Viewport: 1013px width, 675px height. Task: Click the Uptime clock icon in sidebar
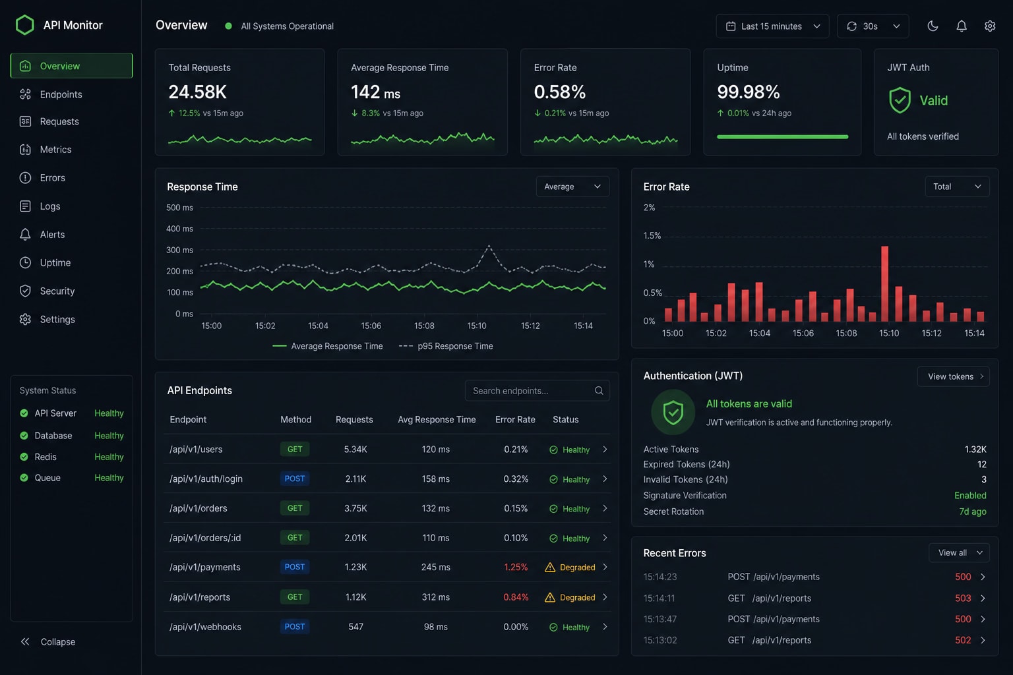[x=25, y=262]
